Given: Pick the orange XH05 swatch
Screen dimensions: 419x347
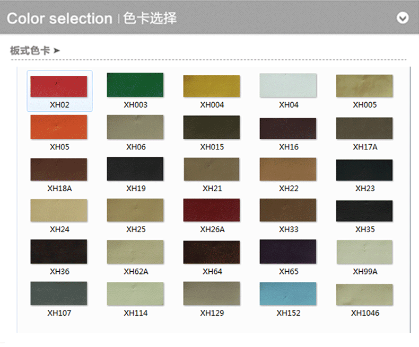Looking at the screenshot, I should tap(59, 127).
